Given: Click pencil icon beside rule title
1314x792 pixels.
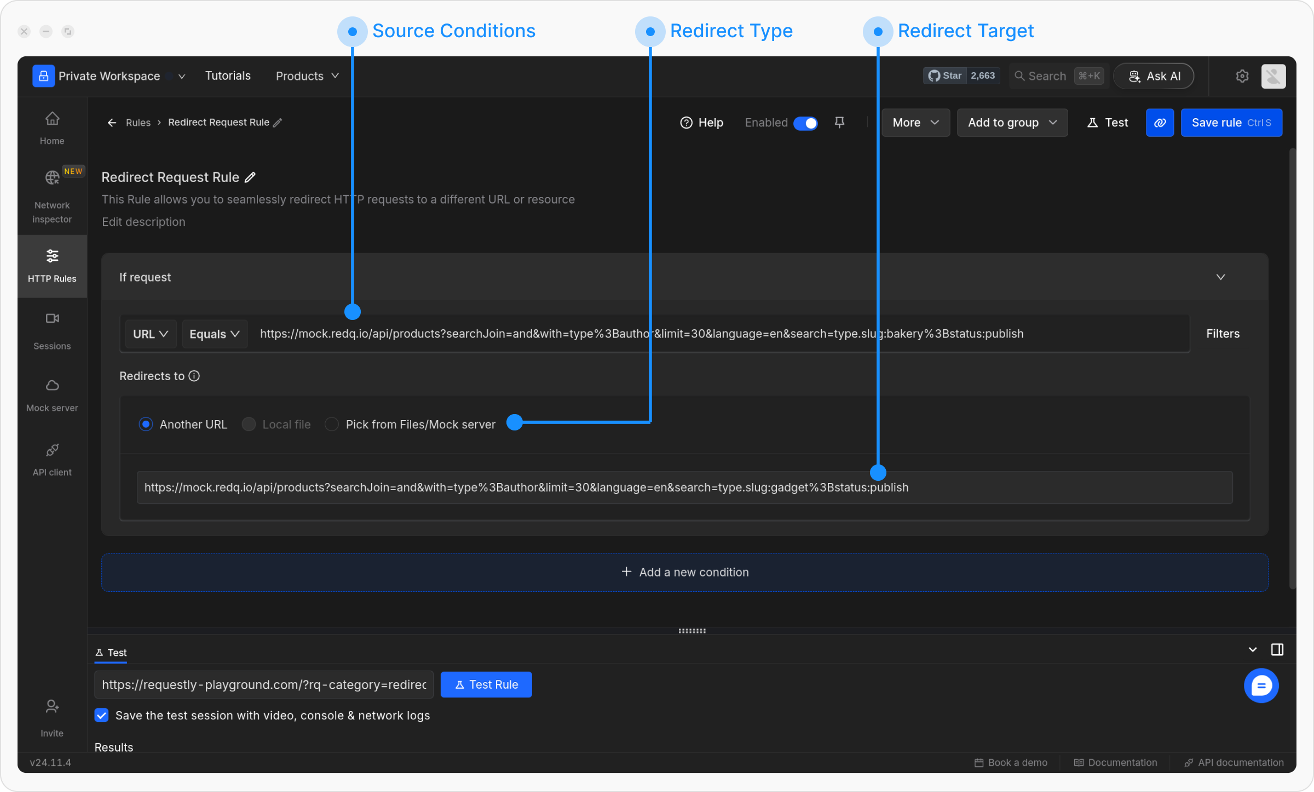Looking at the screenshot, I should (250, 177).
